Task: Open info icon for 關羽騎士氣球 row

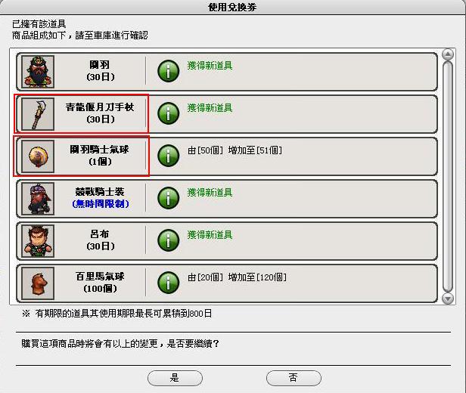Action: click(x=168, y=156)
